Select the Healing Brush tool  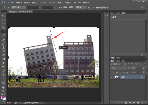(x=3, y=40)
